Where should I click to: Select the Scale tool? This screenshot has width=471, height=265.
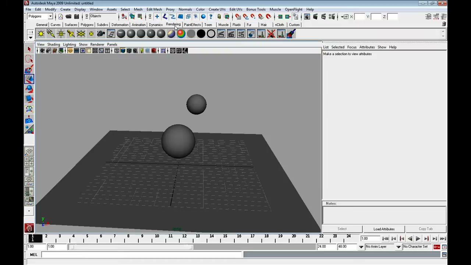click(29, 99)
